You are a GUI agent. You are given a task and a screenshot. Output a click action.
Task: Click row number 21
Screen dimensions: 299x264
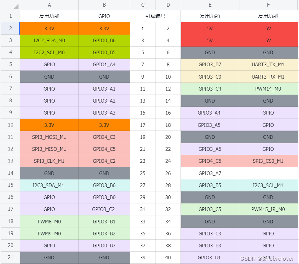[x=10, y=257]
